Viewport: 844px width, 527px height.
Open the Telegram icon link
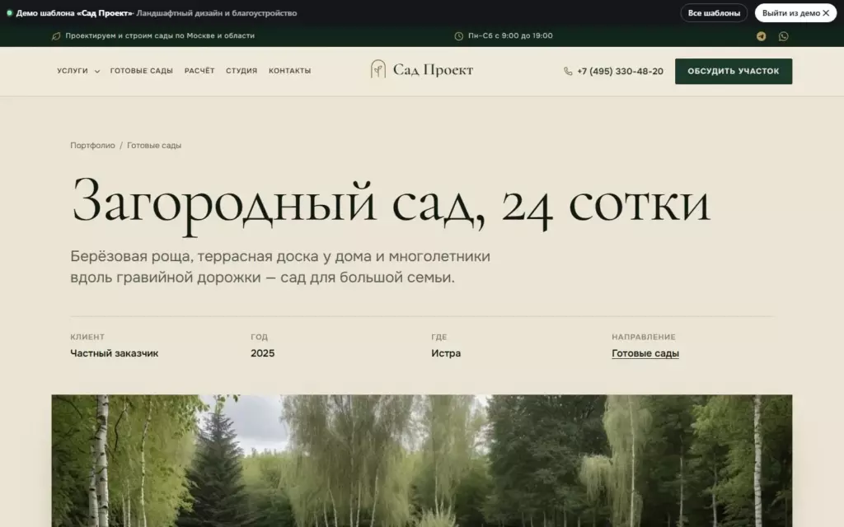(761, 36)
